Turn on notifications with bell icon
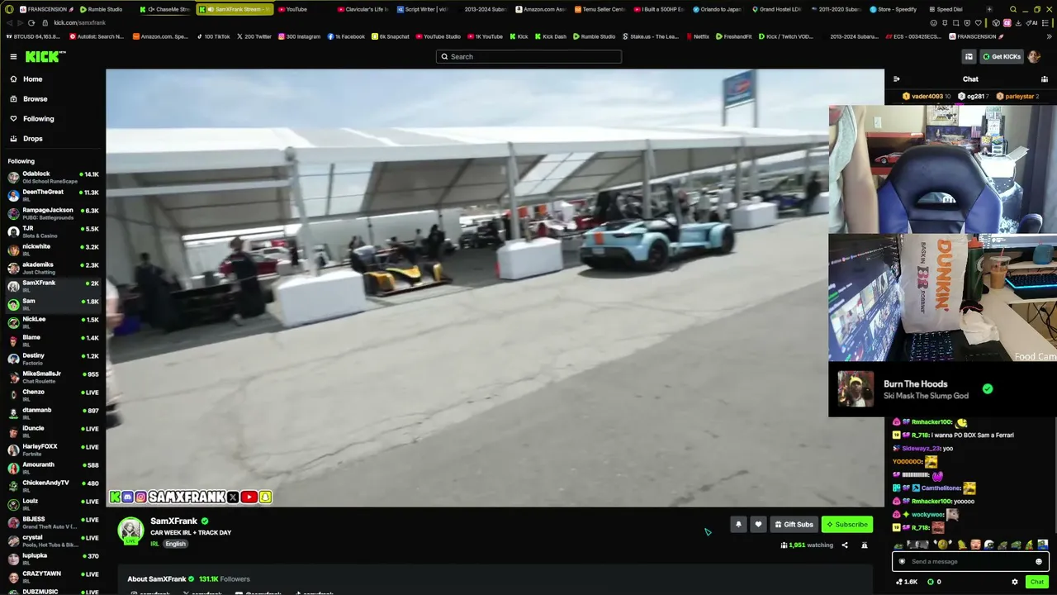 [738, 524]
